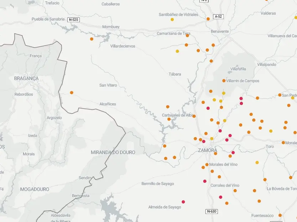Click the San Vitero label
Viewport: 297px width, 222px height.
click(108, 85)
